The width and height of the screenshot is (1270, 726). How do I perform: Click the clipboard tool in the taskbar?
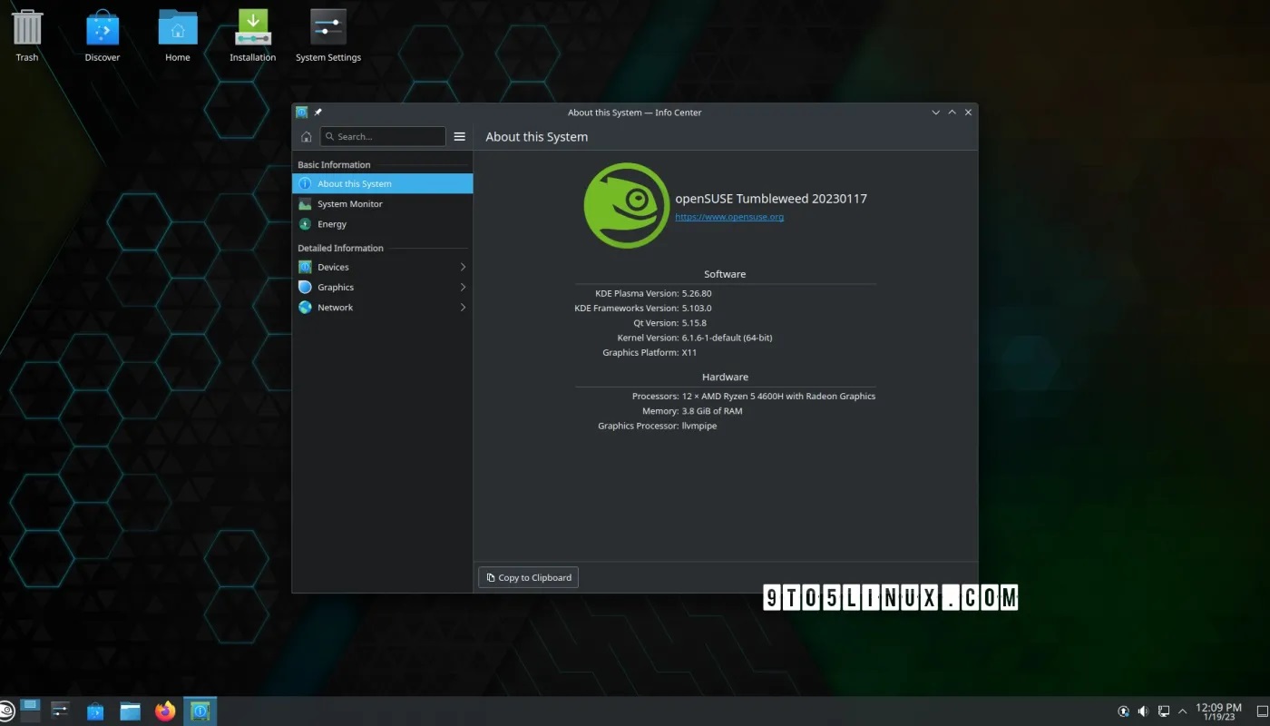[x=1164, y=711]
